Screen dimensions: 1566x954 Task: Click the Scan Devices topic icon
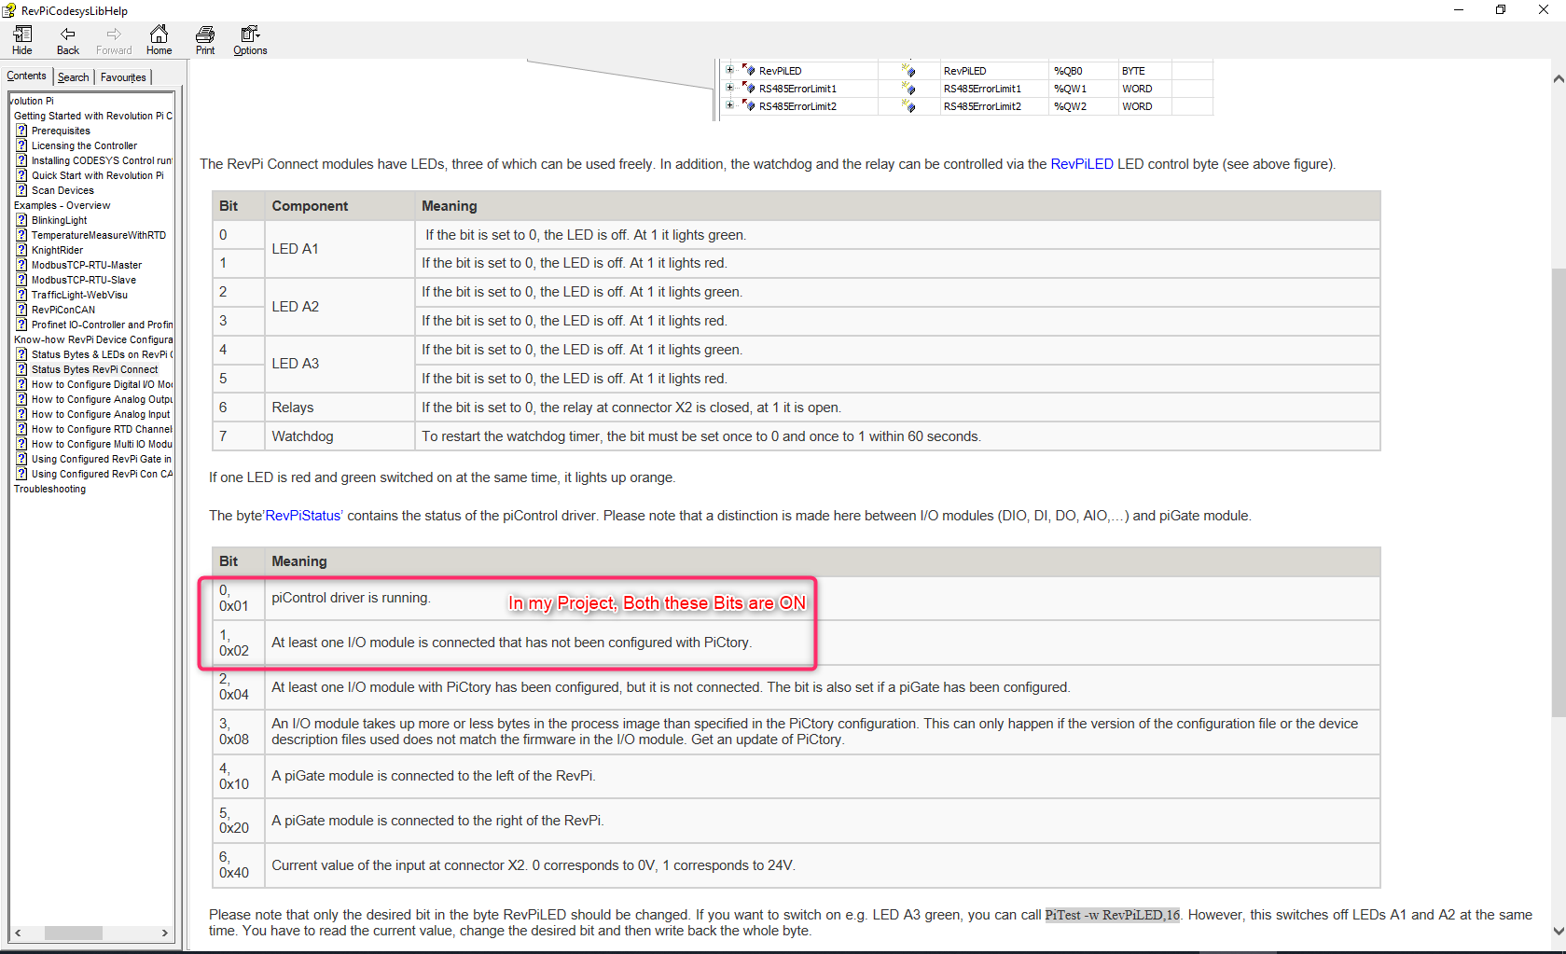click(x=21, y=190)
